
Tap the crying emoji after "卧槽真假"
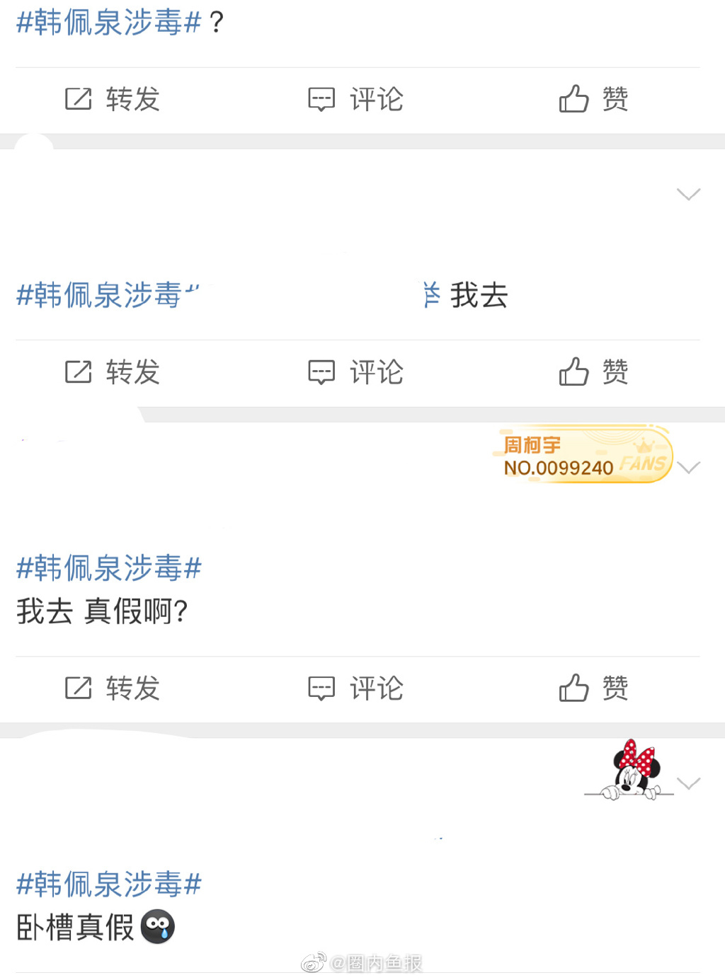158,927
